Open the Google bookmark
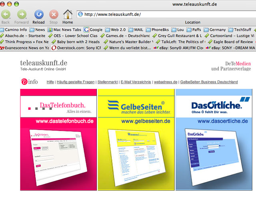This screenshot has height=197, width=256. click(x=93, y=30)
